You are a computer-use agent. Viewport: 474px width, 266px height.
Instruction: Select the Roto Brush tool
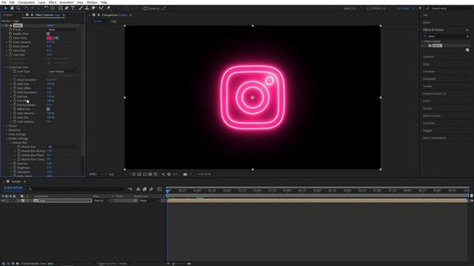coord(101,8)
